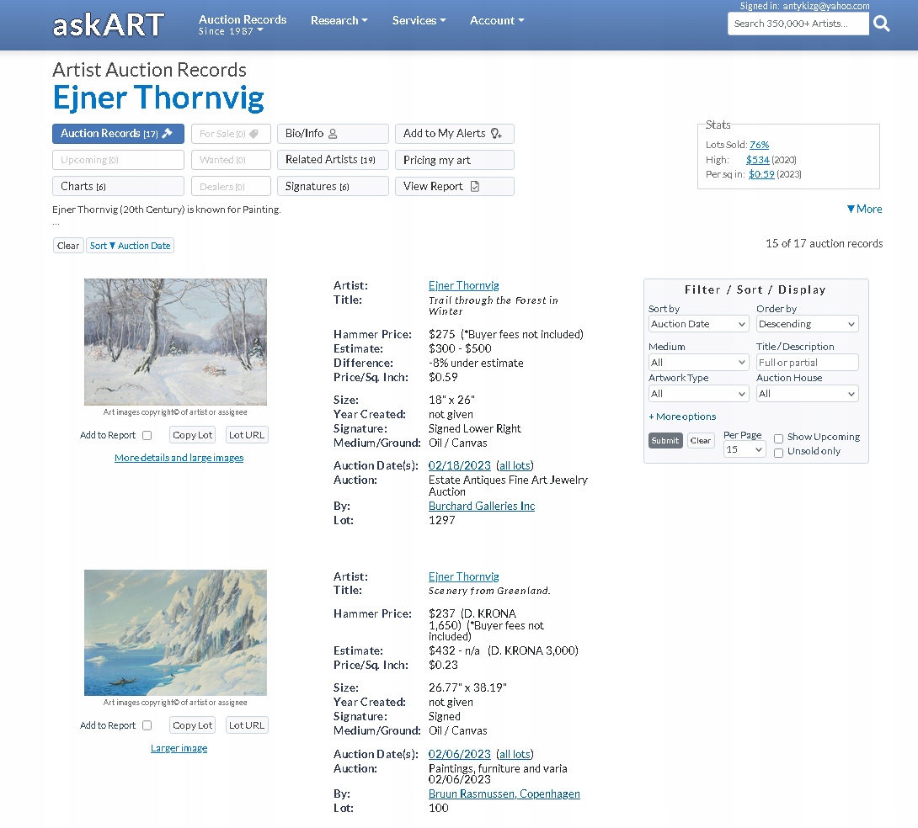Open the Larger image link
This screenshot has height=828, width=918.
179,748
